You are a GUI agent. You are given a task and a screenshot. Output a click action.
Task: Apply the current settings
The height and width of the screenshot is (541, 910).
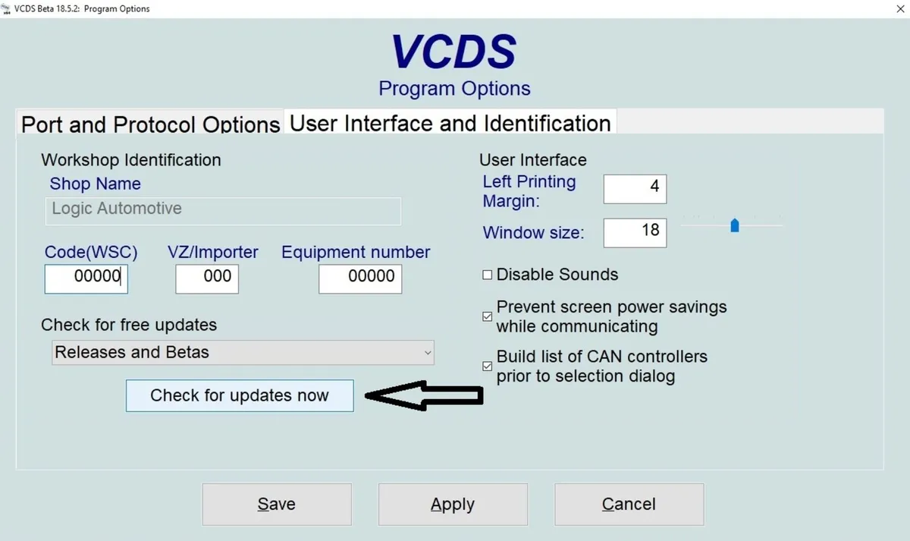(453, 504)
